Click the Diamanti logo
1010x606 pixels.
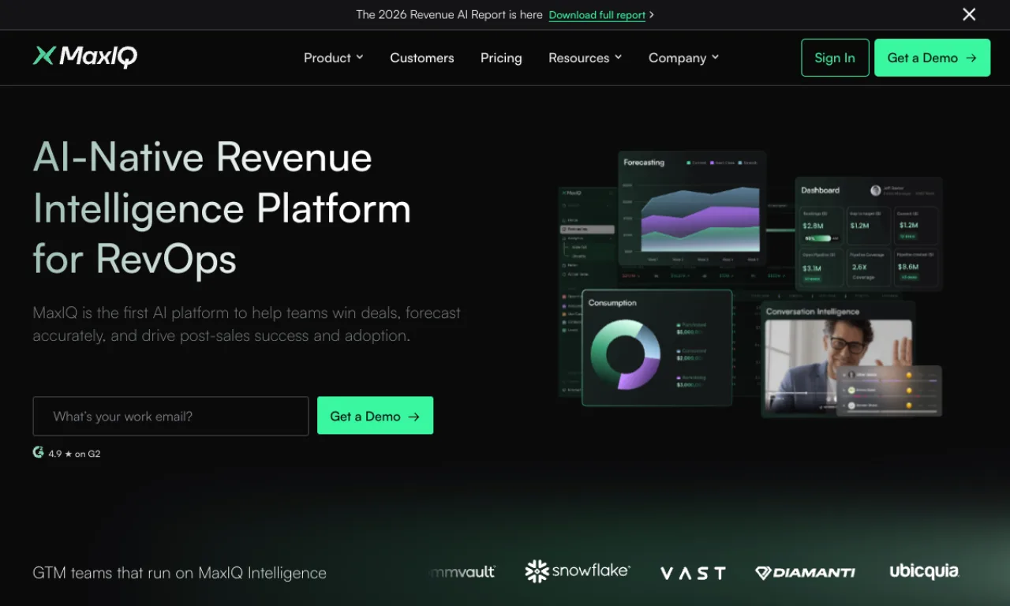[x=805, y=573]
